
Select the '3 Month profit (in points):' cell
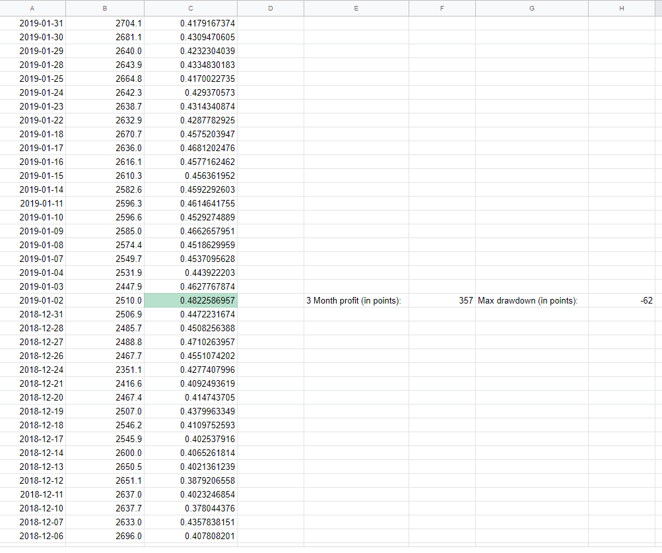[x=356, y=300]
